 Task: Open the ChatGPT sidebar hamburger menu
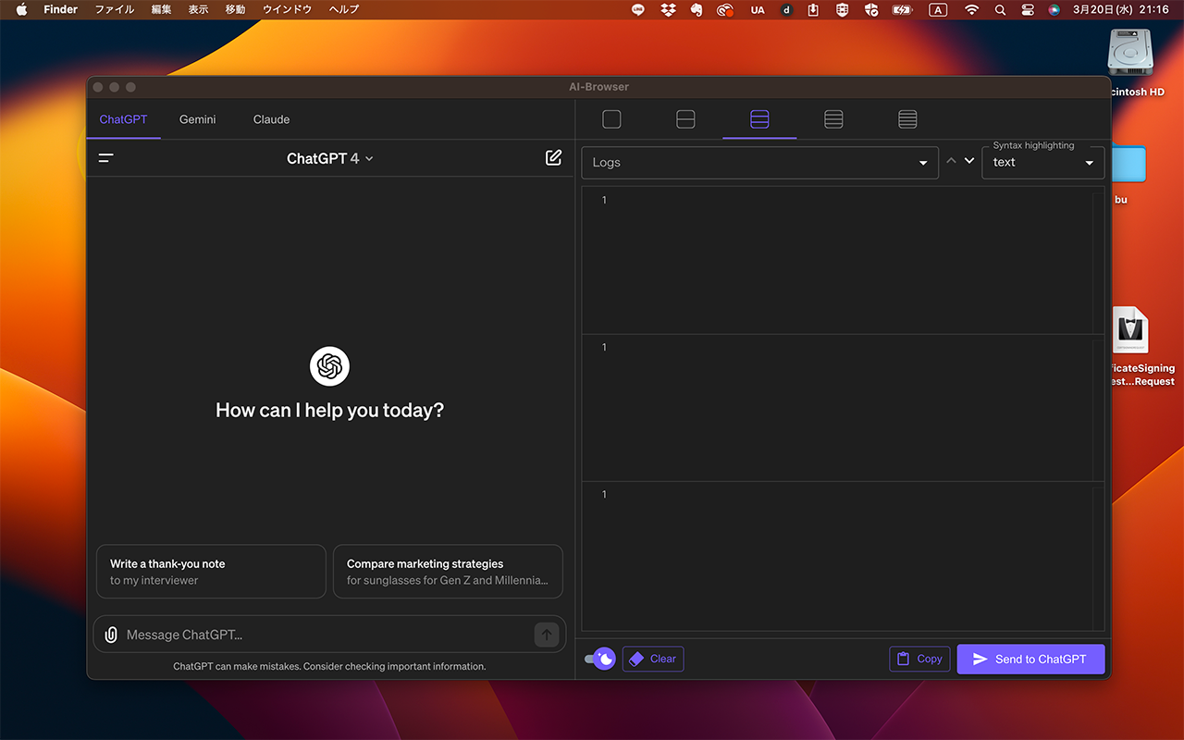106,158
